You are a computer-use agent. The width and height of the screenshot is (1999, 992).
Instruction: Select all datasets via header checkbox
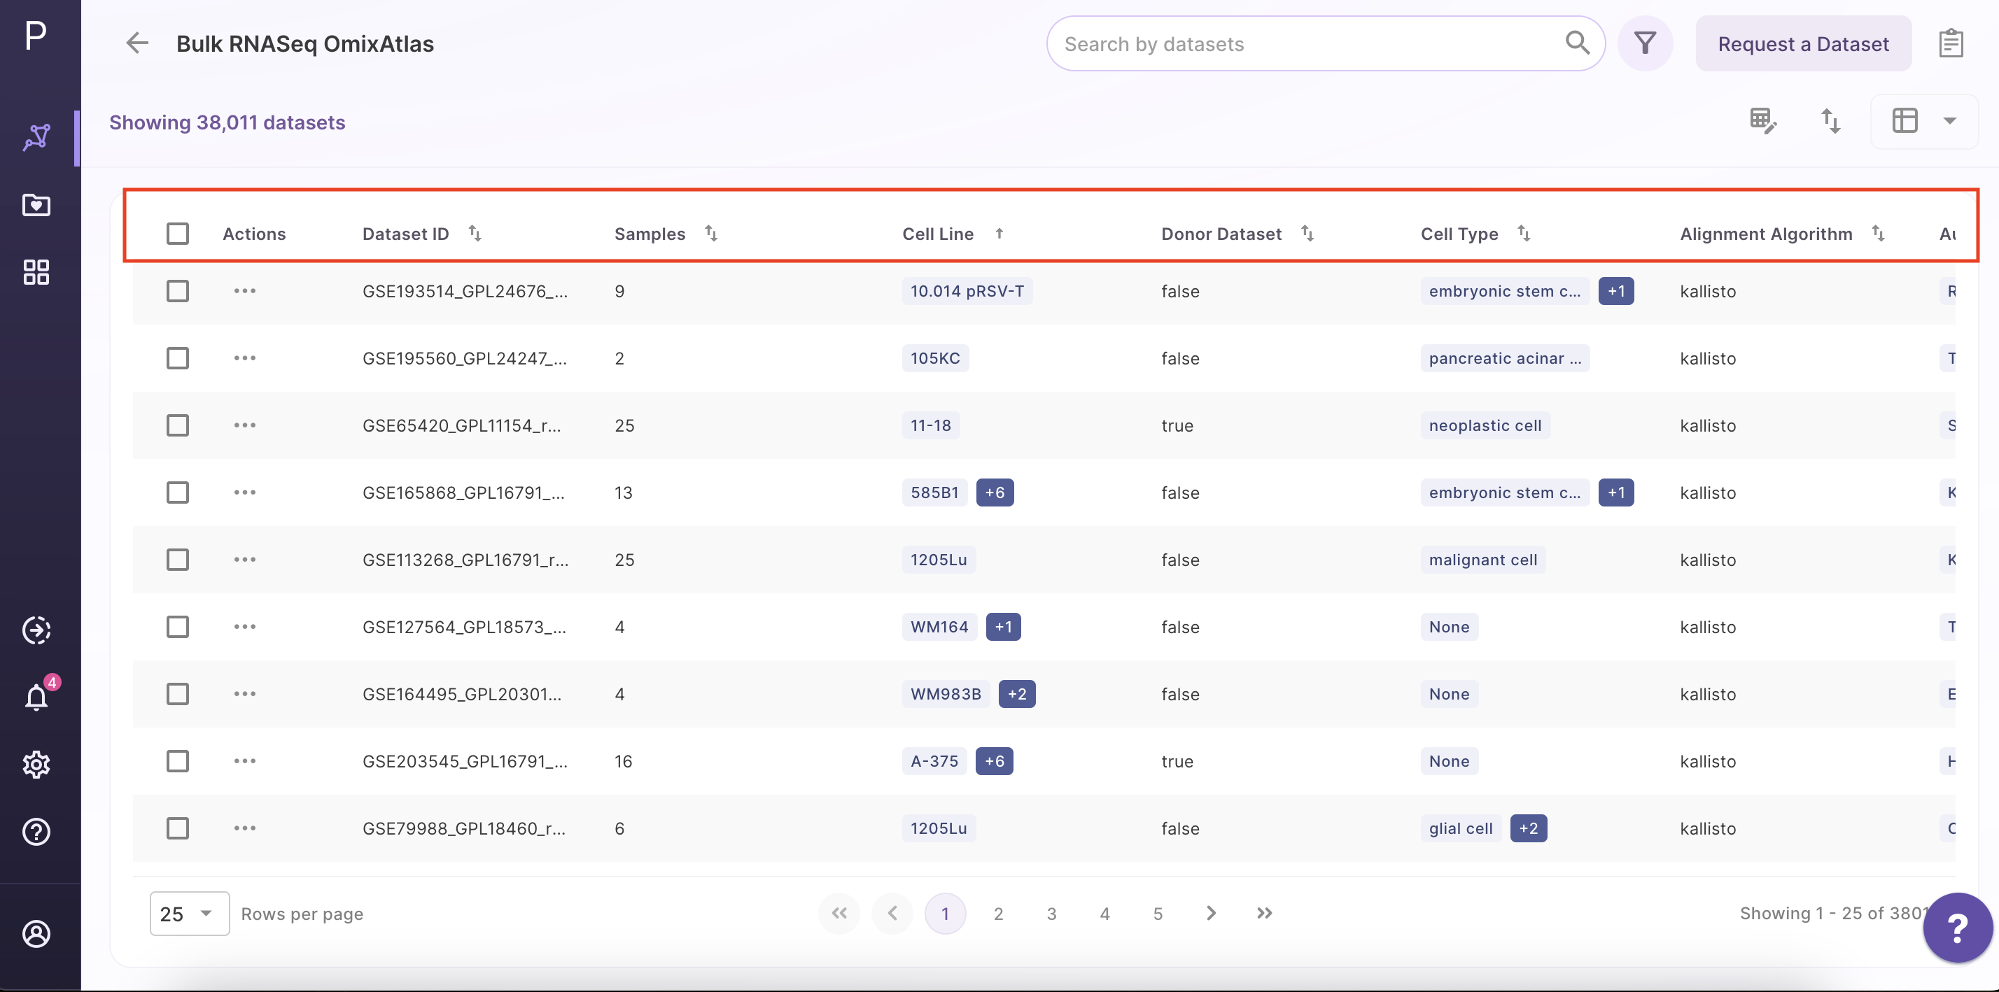(177, 233)
